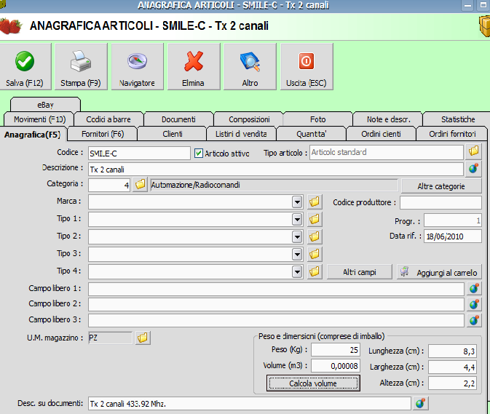Select the Anagrafica(F5) tab
The image size is (490, 414).
[33, 135]
